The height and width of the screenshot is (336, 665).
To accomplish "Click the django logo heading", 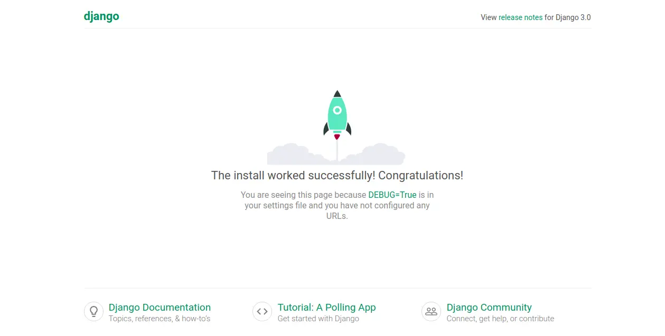I will tap(101, 16).
